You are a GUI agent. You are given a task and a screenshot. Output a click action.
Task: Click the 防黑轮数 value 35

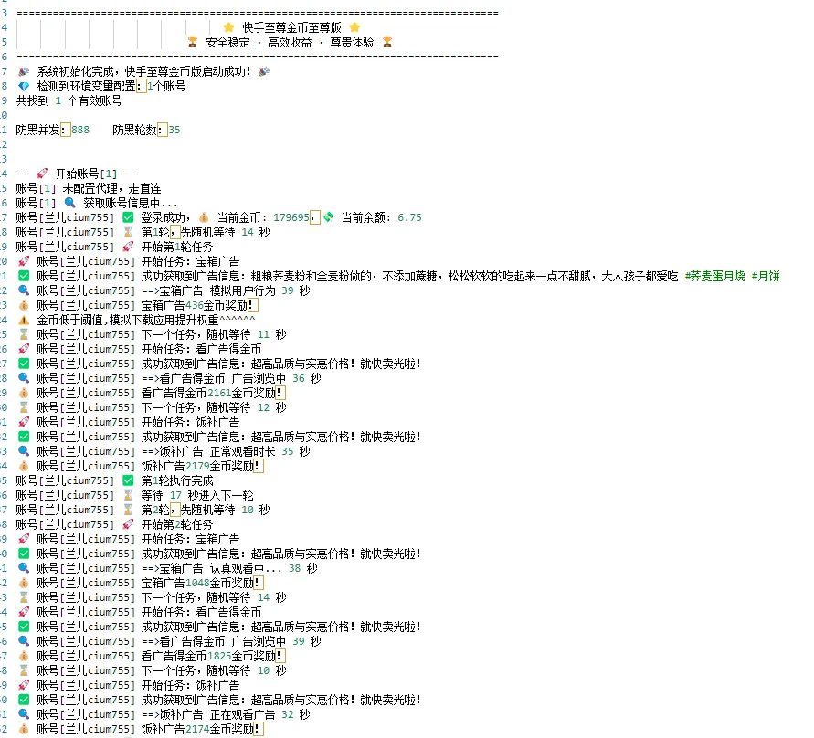coord(174,130)
